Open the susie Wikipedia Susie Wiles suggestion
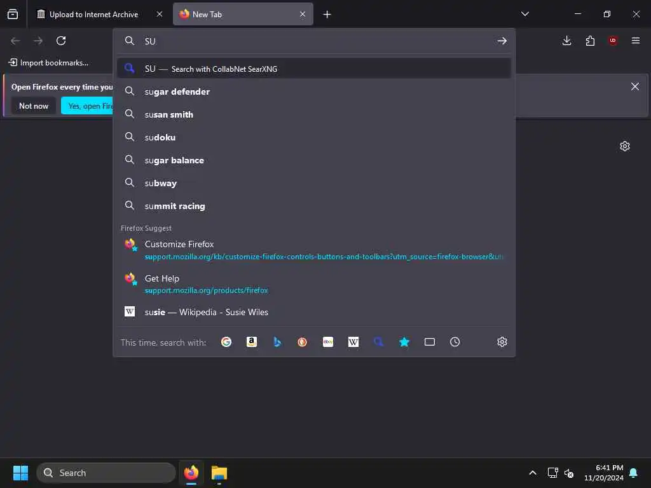 pyautogui.click(x=314, y=312)
